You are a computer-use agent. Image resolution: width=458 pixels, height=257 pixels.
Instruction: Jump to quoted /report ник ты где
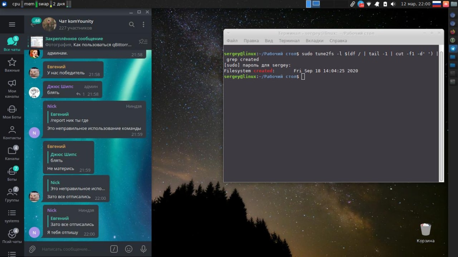click(95, 117)
